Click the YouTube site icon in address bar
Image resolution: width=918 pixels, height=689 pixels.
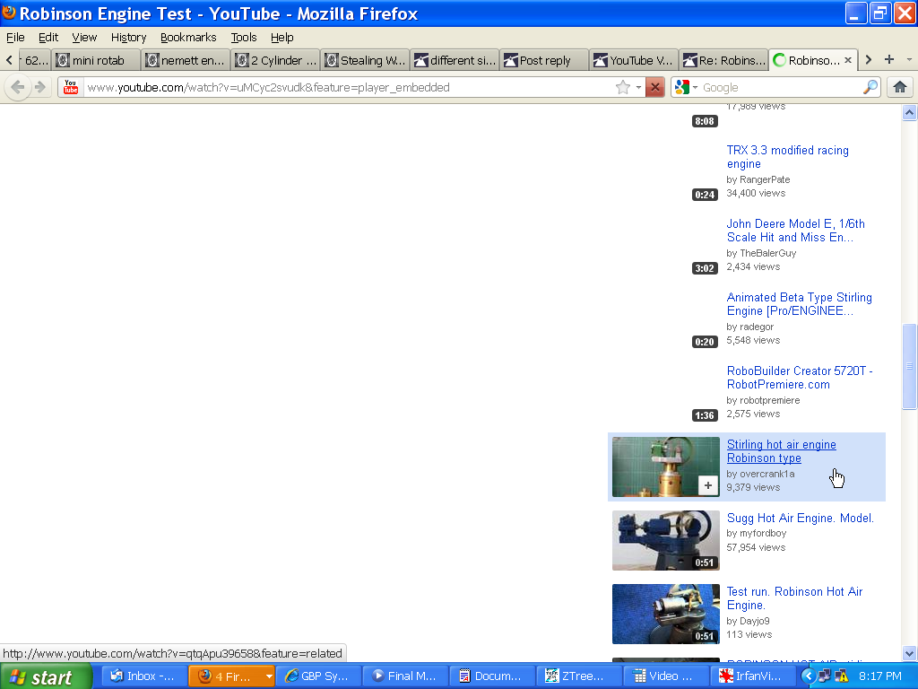tap(71, 87)
